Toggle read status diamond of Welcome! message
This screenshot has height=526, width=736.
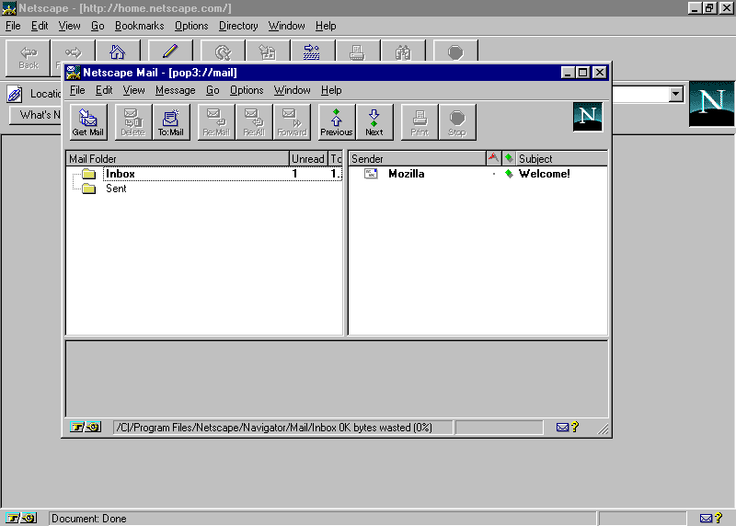click(509, 174)
